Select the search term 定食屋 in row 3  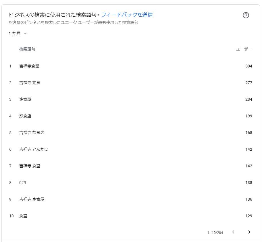[x=25, y=99]
